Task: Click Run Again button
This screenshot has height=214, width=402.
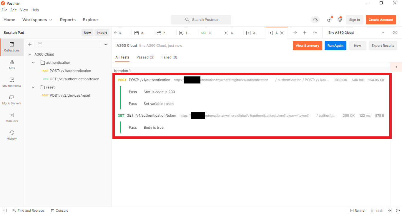Action: 335,46
